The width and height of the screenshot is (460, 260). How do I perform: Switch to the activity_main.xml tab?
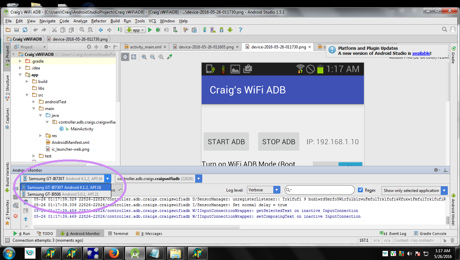click(x=145, y=47)
